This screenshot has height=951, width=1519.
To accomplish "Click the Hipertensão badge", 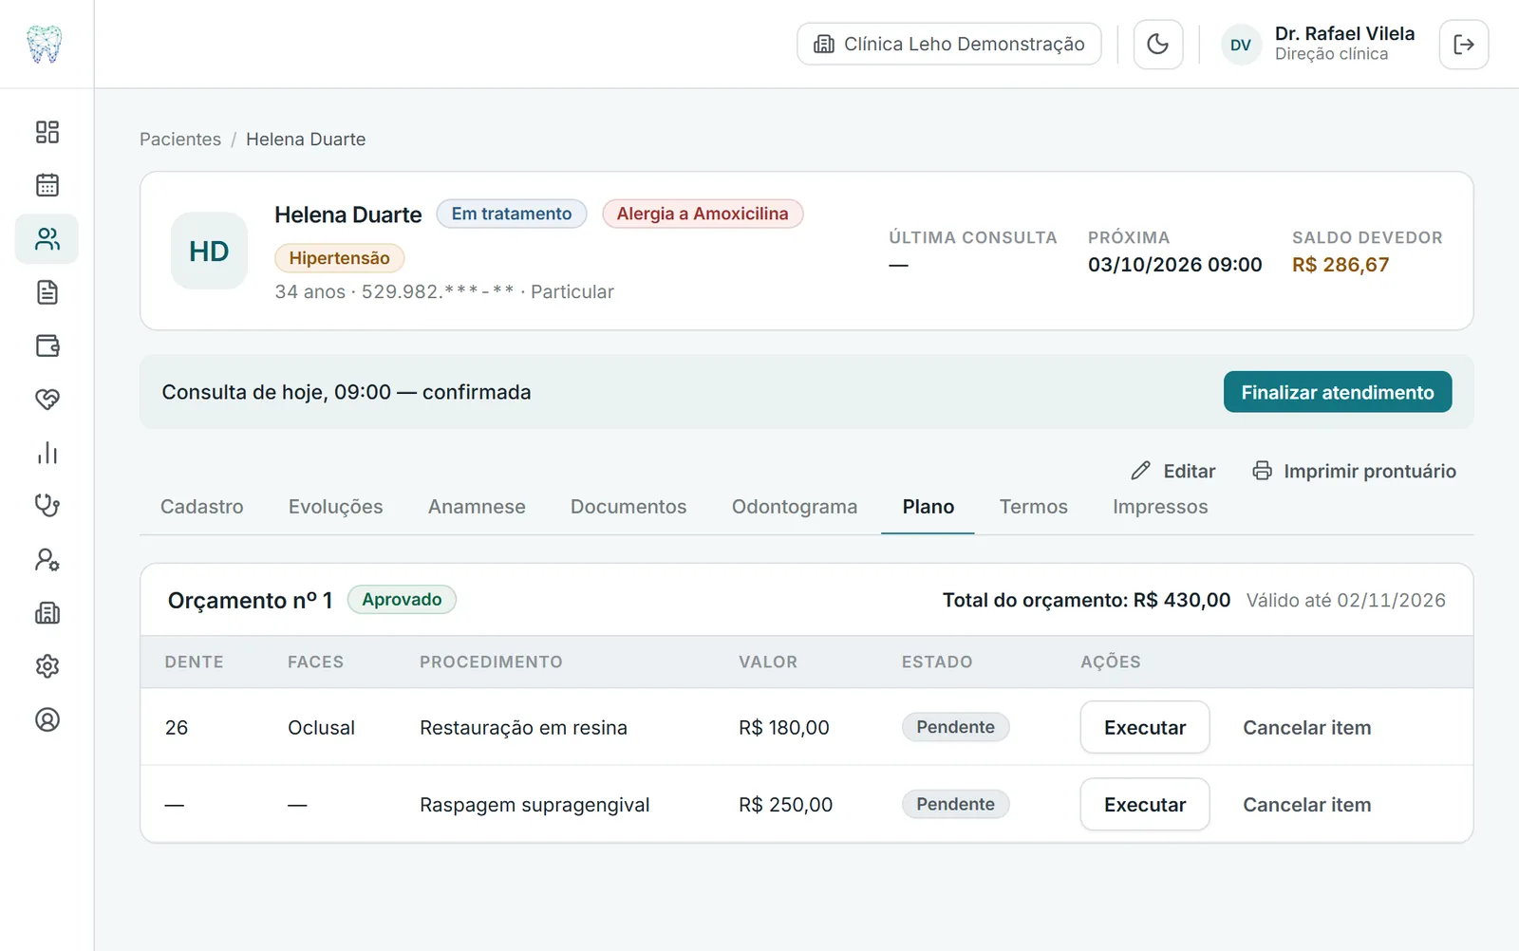I will (339, 258).
